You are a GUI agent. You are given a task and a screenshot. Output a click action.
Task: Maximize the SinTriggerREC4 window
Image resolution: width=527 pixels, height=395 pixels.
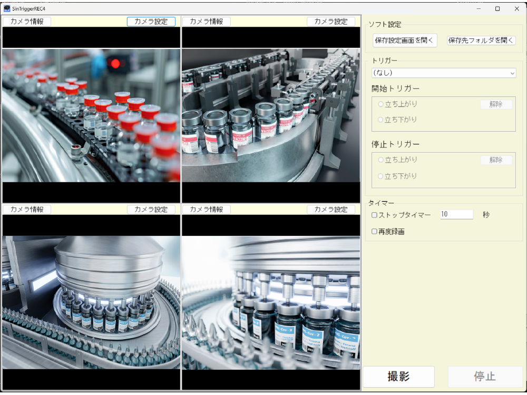[497, 8]
